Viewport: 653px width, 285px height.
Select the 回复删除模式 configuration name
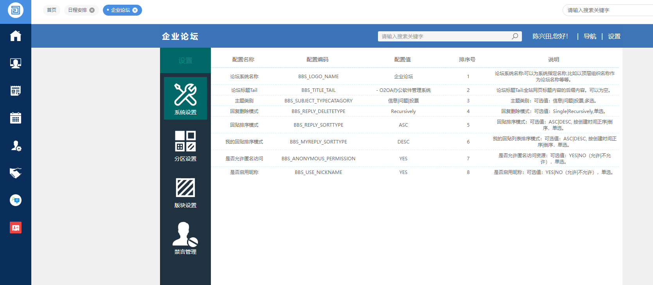[x=244, y=111]
